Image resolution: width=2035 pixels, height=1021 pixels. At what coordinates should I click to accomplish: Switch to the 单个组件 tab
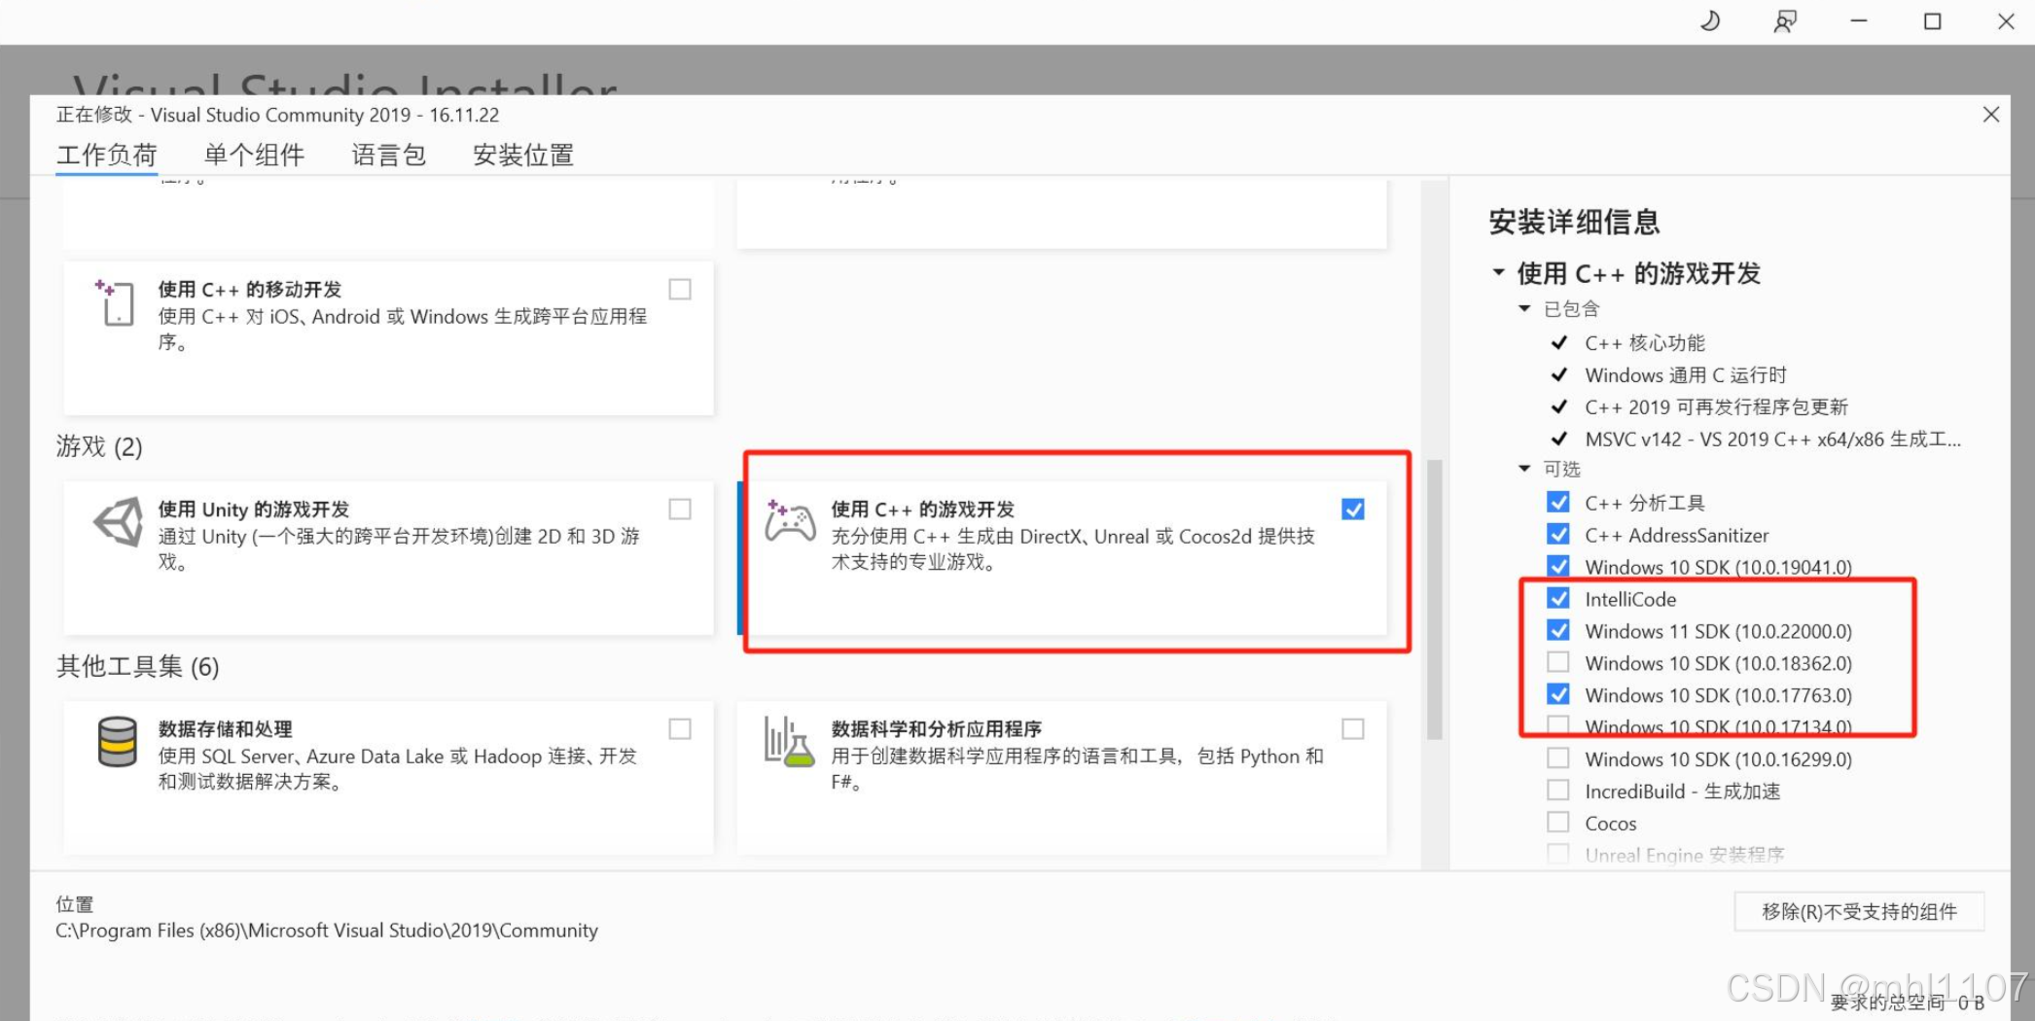(x=254, y=155)
